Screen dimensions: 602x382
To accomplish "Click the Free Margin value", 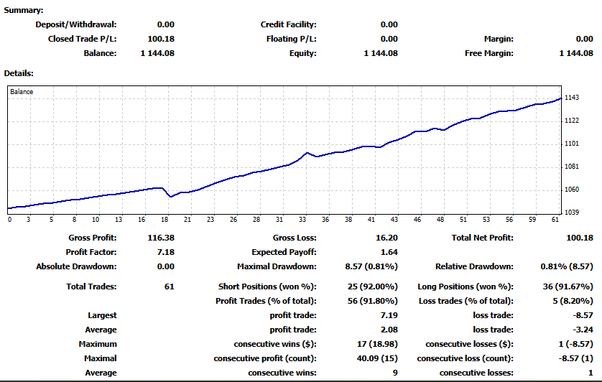I will [576, 53].
